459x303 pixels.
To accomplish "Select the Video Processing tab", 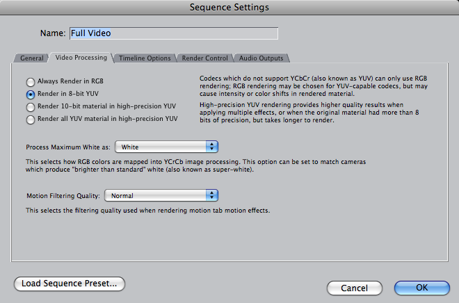I will pos(81,57).
